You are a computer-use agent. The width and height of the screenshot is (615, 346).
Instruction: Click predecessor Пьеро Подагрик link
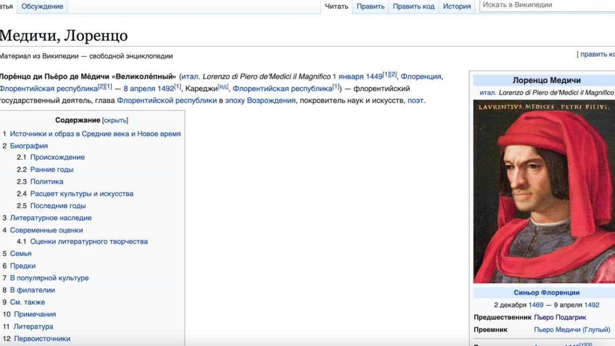(x=560, y=317)
